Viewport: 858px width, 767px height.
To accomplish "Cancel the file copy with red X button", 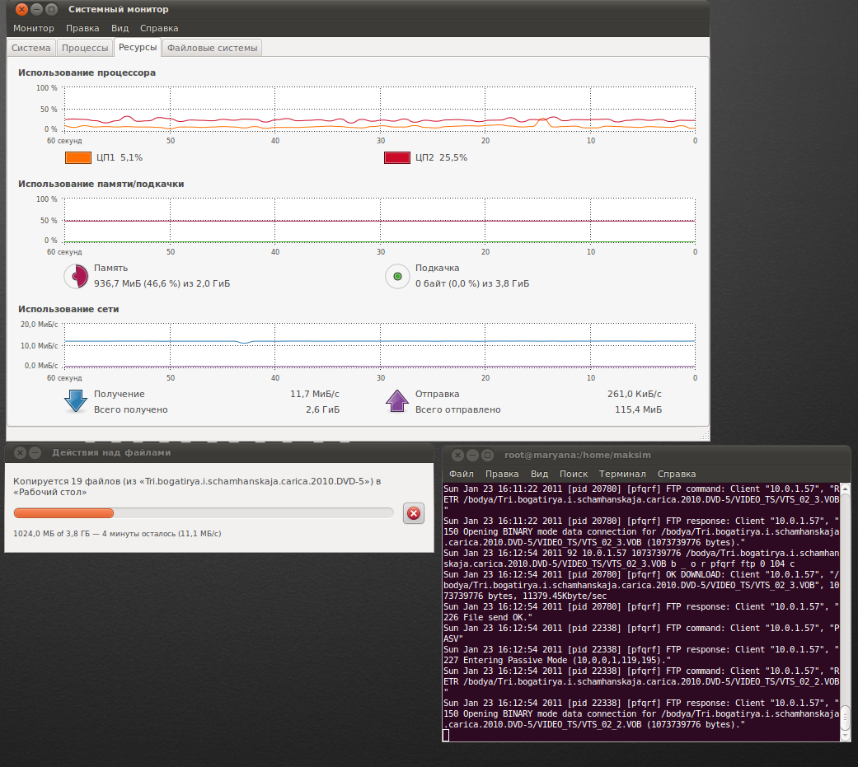I will [x=414, y=513].
